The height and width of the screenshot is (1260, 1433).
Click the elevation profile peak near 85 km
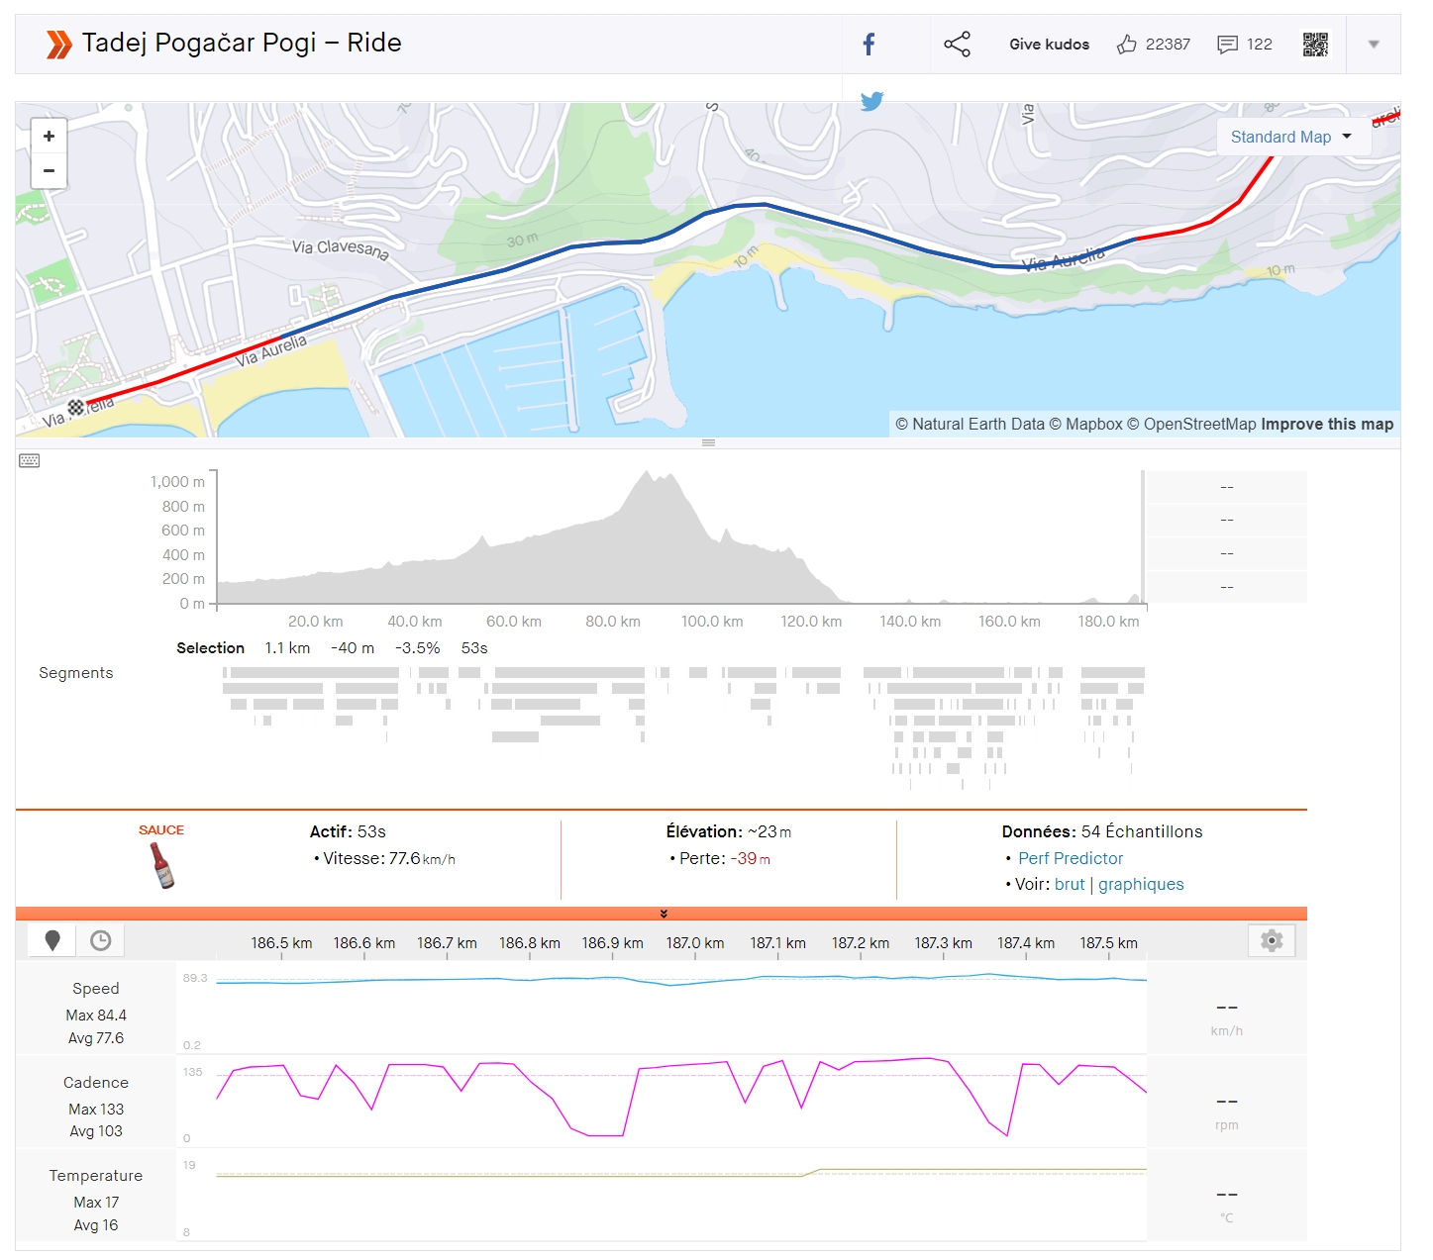[647, 476]
